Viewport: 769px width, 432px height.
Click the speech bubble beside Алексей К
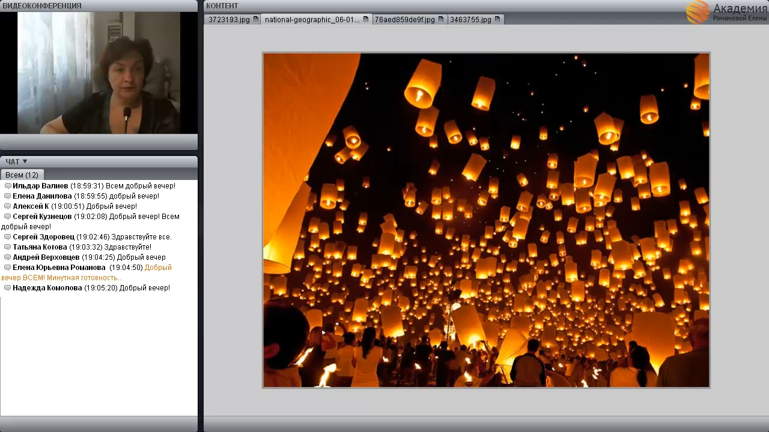click(8, 206)
